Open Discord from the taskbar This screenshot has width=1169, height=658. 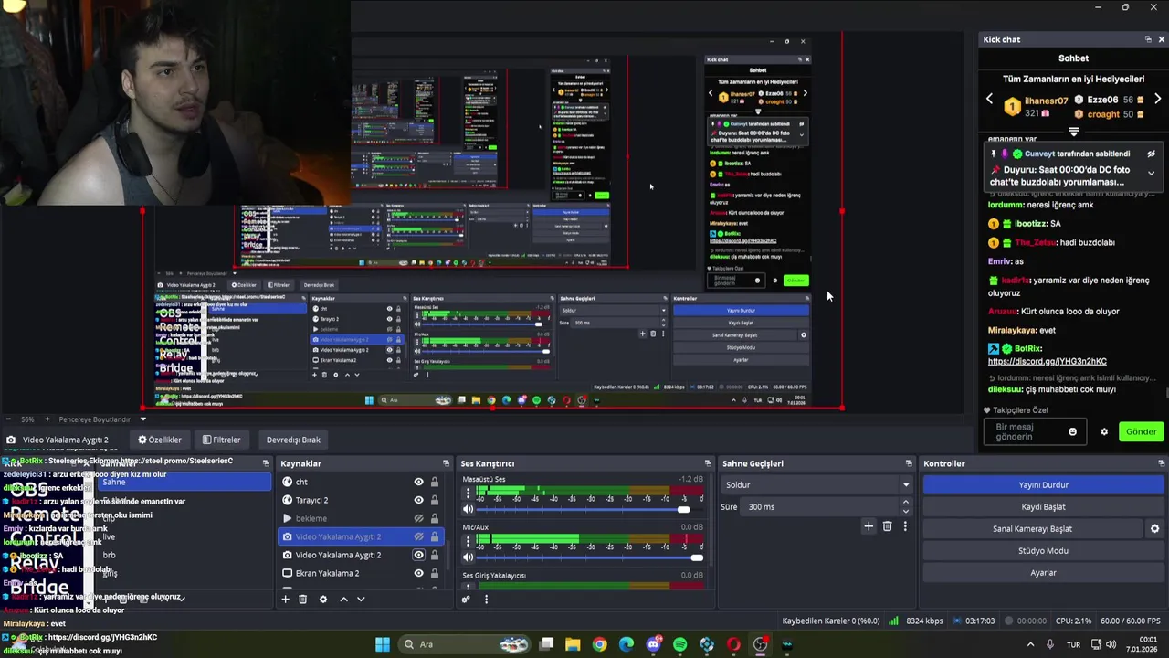click(x=653, y=644)
